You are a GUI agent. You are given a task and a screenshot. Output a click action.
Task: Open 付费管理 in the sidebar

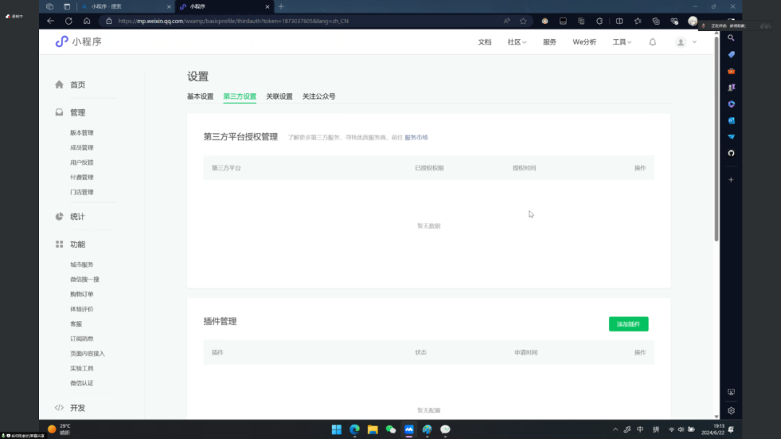[82, 177]
